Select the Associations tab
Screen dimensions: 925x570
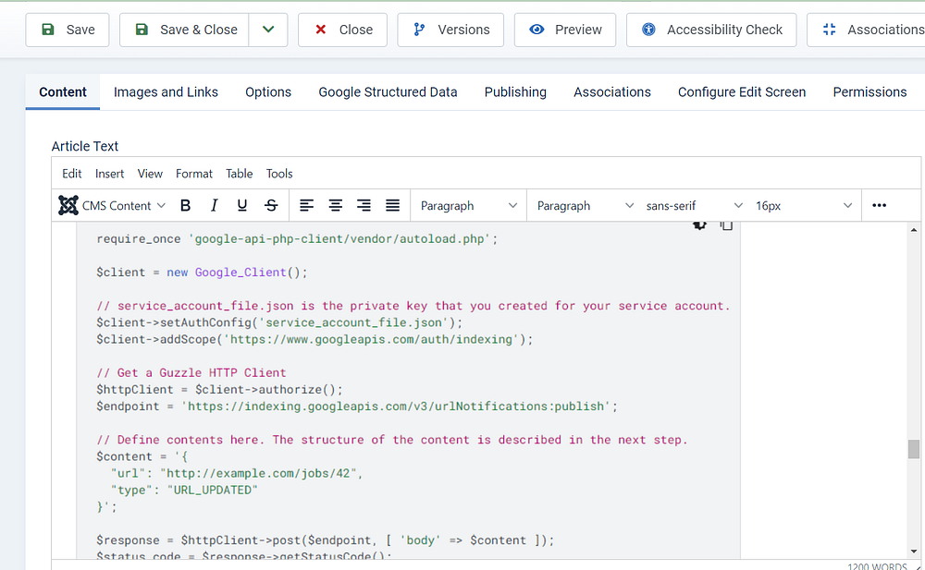tap(612, 92)
